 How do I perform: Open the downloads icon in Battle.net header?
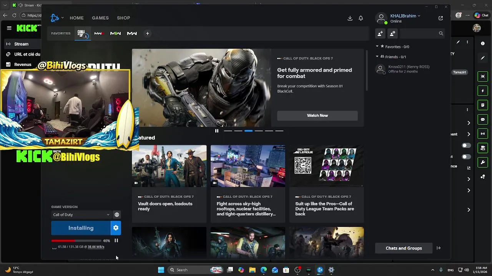click(x=350, y=18)
